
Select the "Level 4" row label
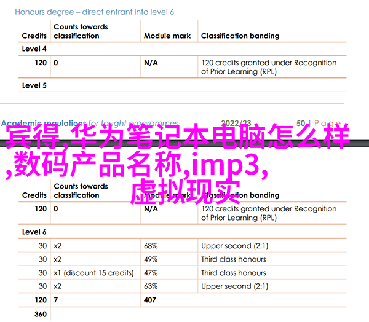point(34,49)
